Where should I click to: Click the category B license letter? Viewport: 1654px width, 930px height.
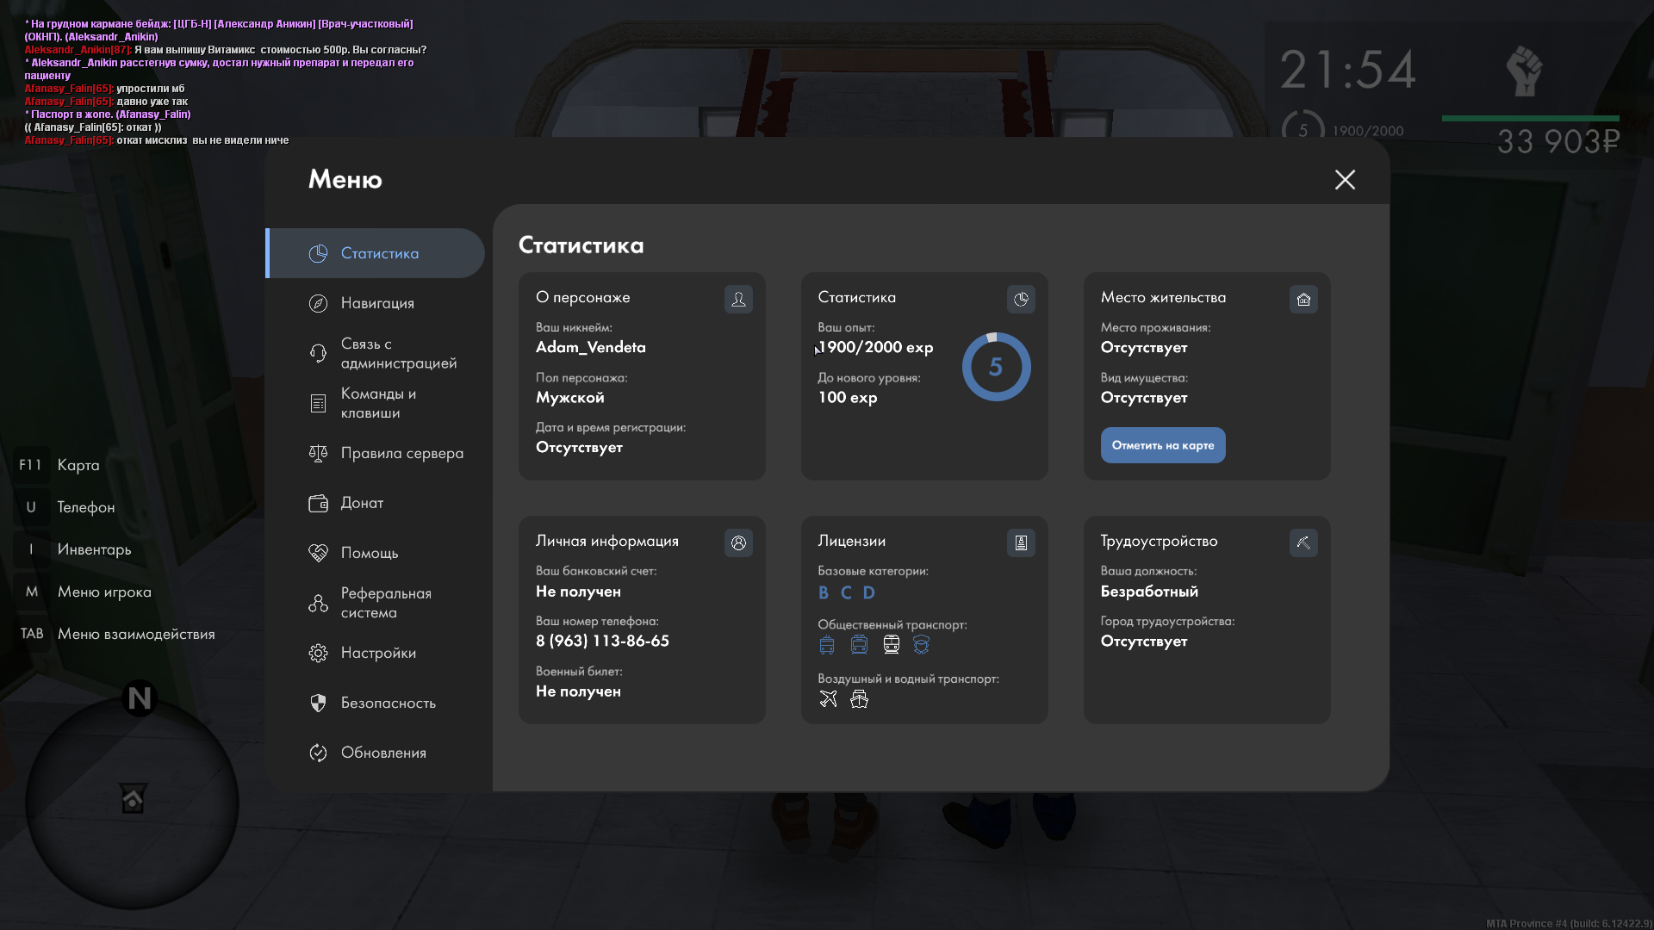(x=824, y=592)
